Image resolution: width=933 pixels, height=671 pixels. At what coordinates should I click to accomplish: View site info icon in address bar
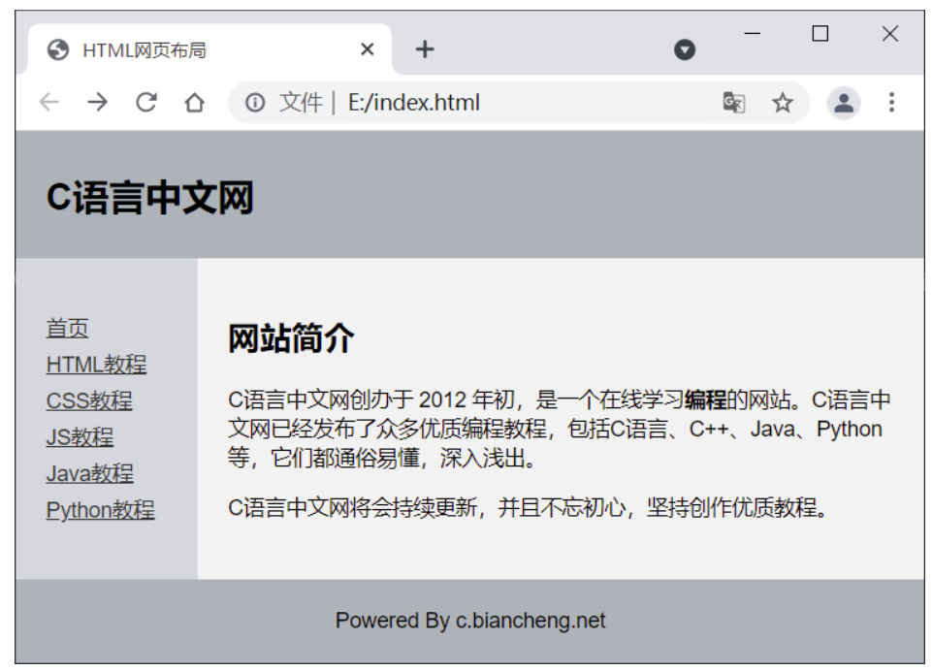(x=255, y=103)
